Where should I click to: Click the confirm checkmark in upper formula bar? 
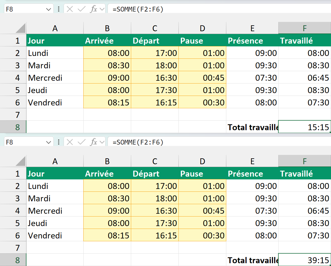tap(82, 9)
